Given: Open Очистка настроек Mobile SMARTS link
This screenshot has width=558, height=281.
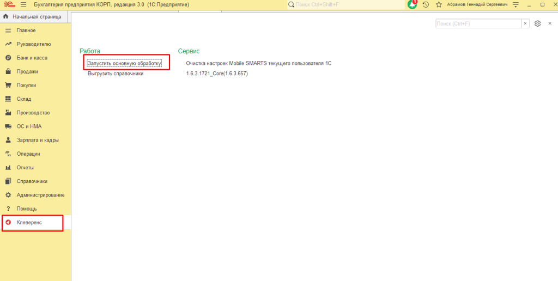Looking at the screenshot, I should tap(258, 63).
